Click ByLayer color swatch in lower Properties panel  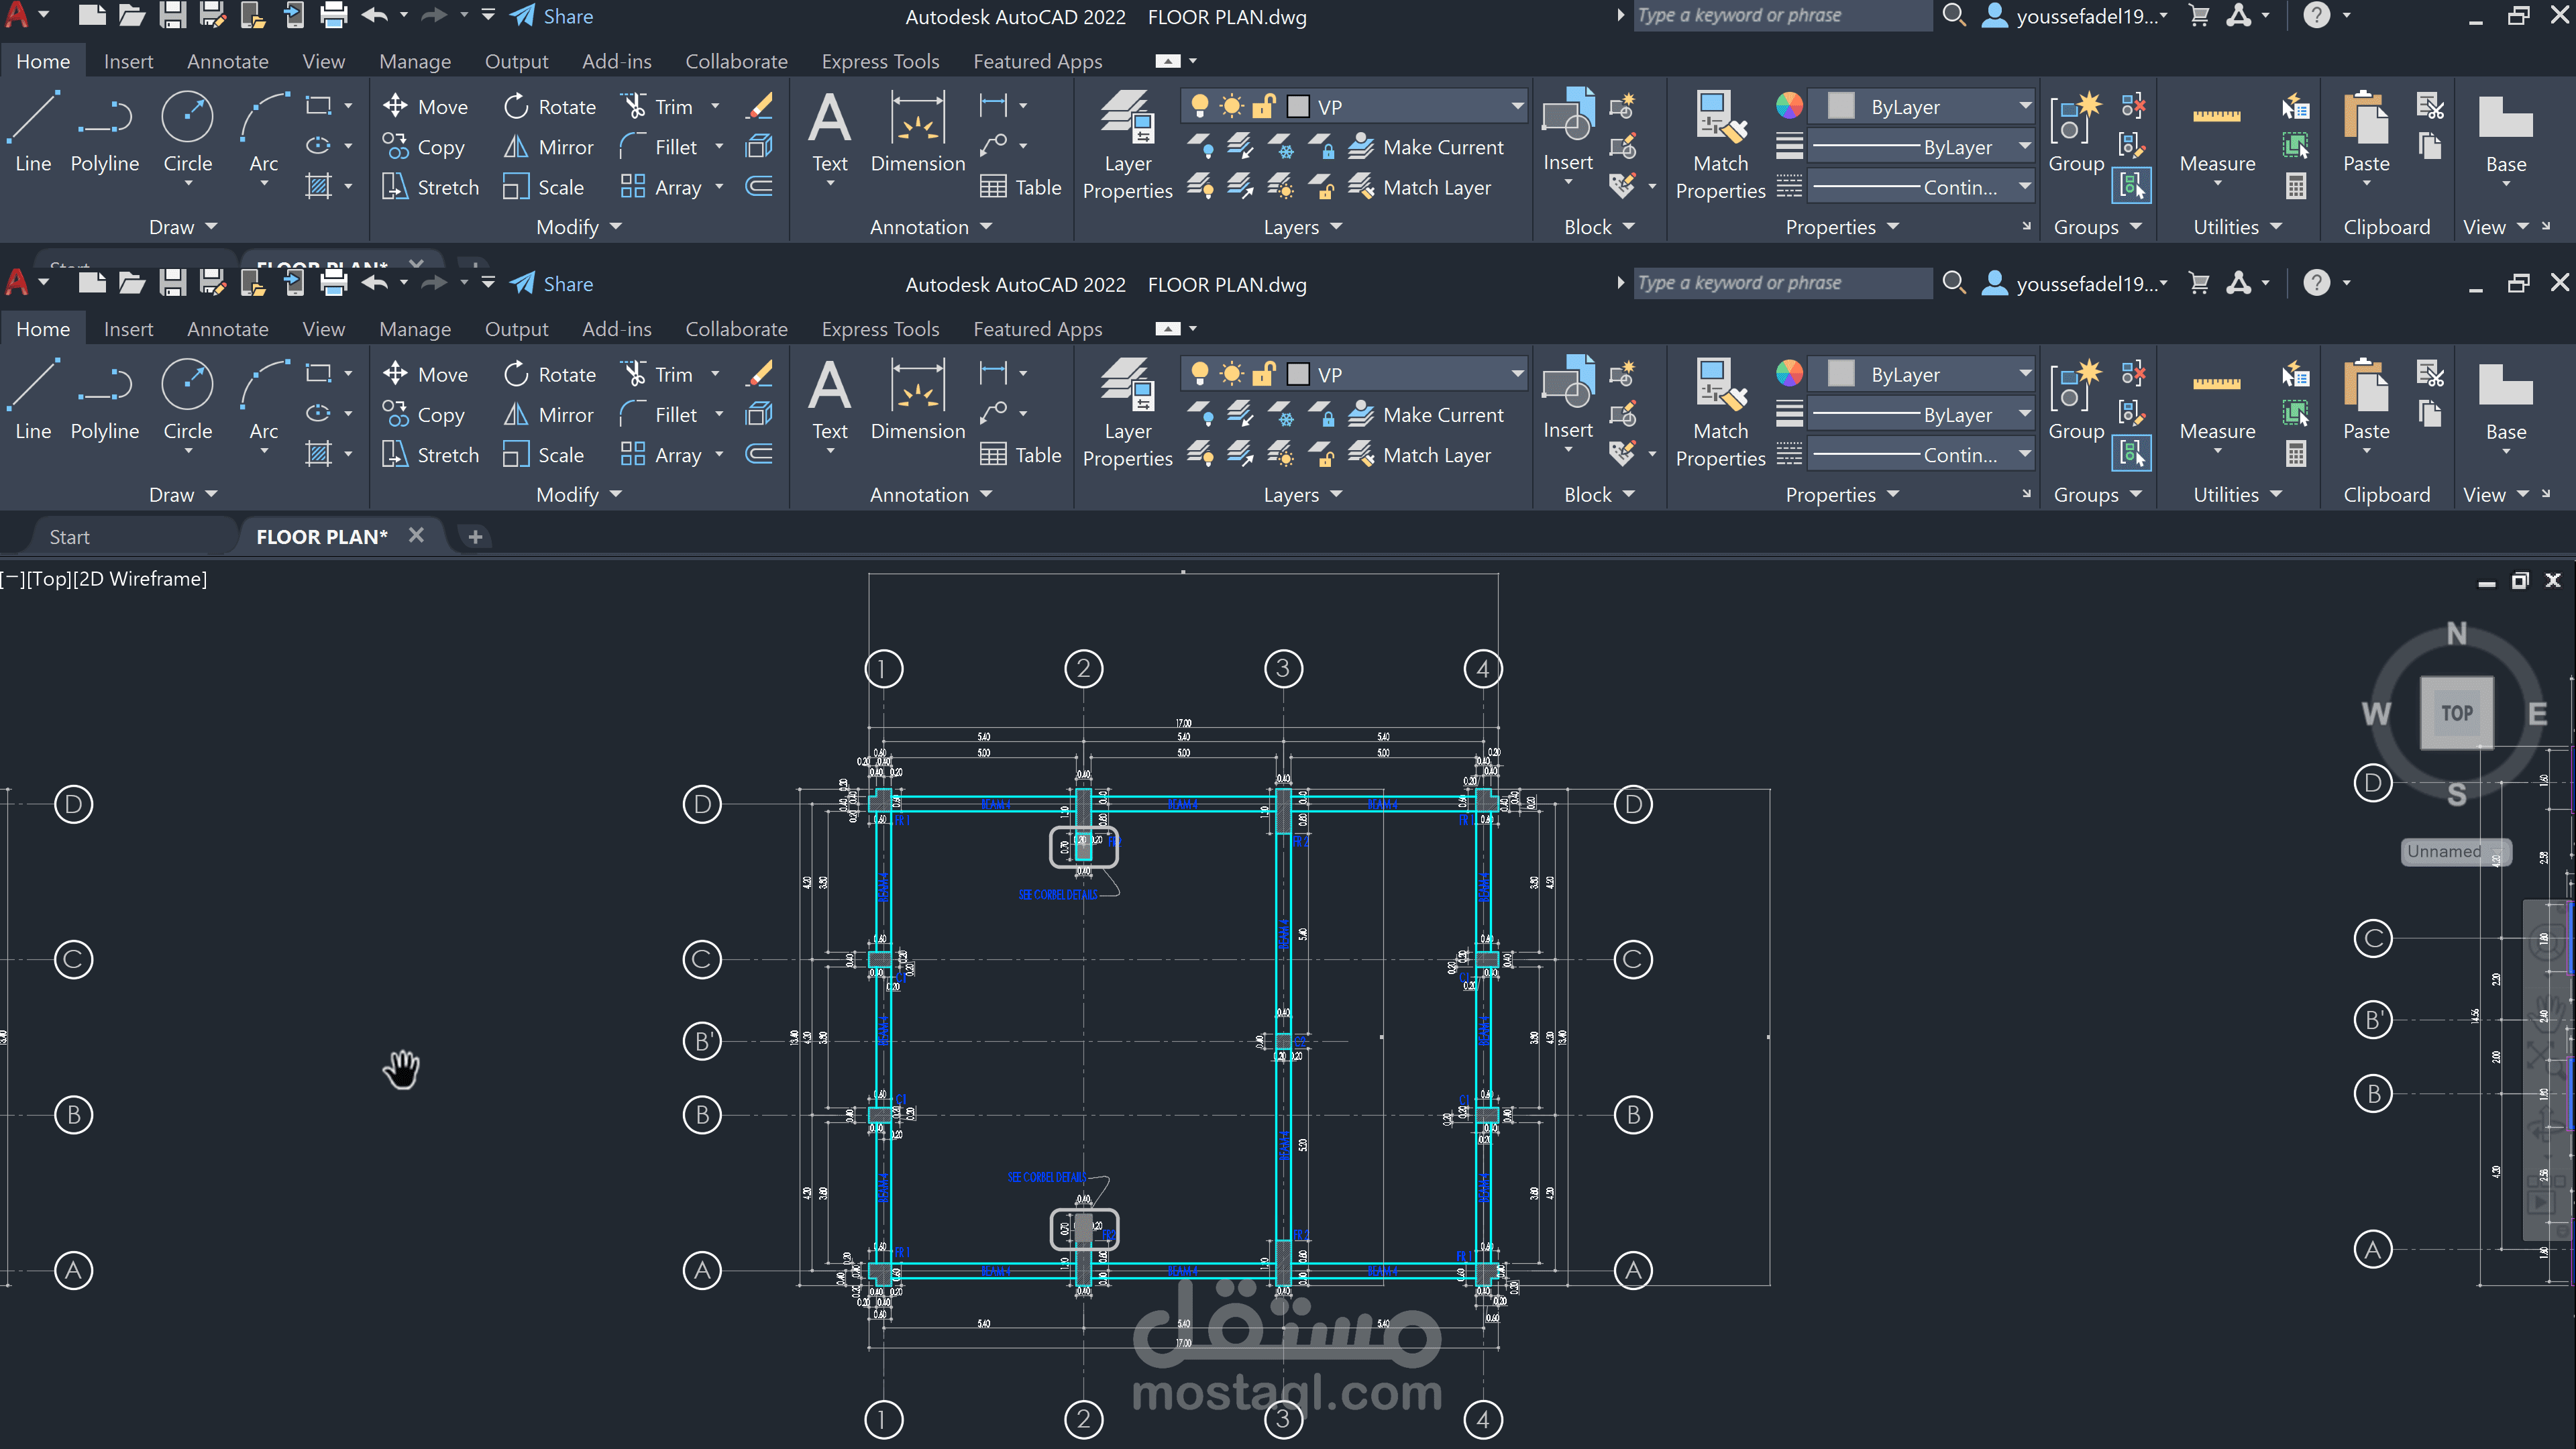(x=1841, y=374)
